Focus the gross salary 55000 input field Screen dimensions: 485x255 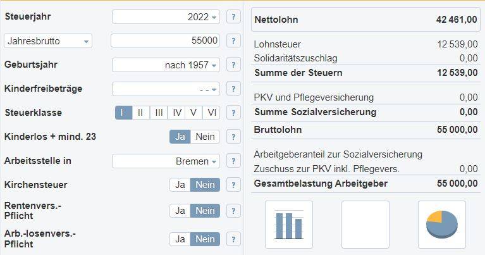click(165, 40)
